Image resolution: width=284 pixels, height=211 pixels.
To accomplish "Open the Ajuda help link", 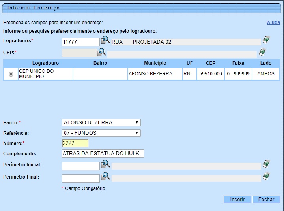I will (273, 23).
